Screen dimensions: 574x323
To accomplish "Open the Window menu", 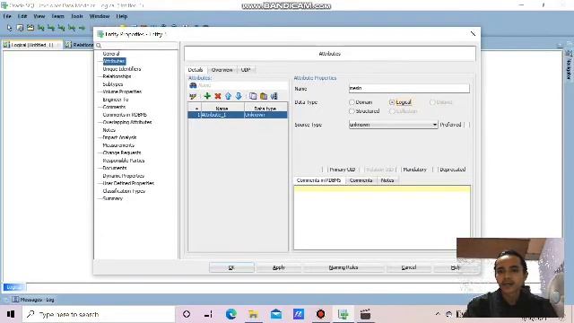I will [100, 16].
